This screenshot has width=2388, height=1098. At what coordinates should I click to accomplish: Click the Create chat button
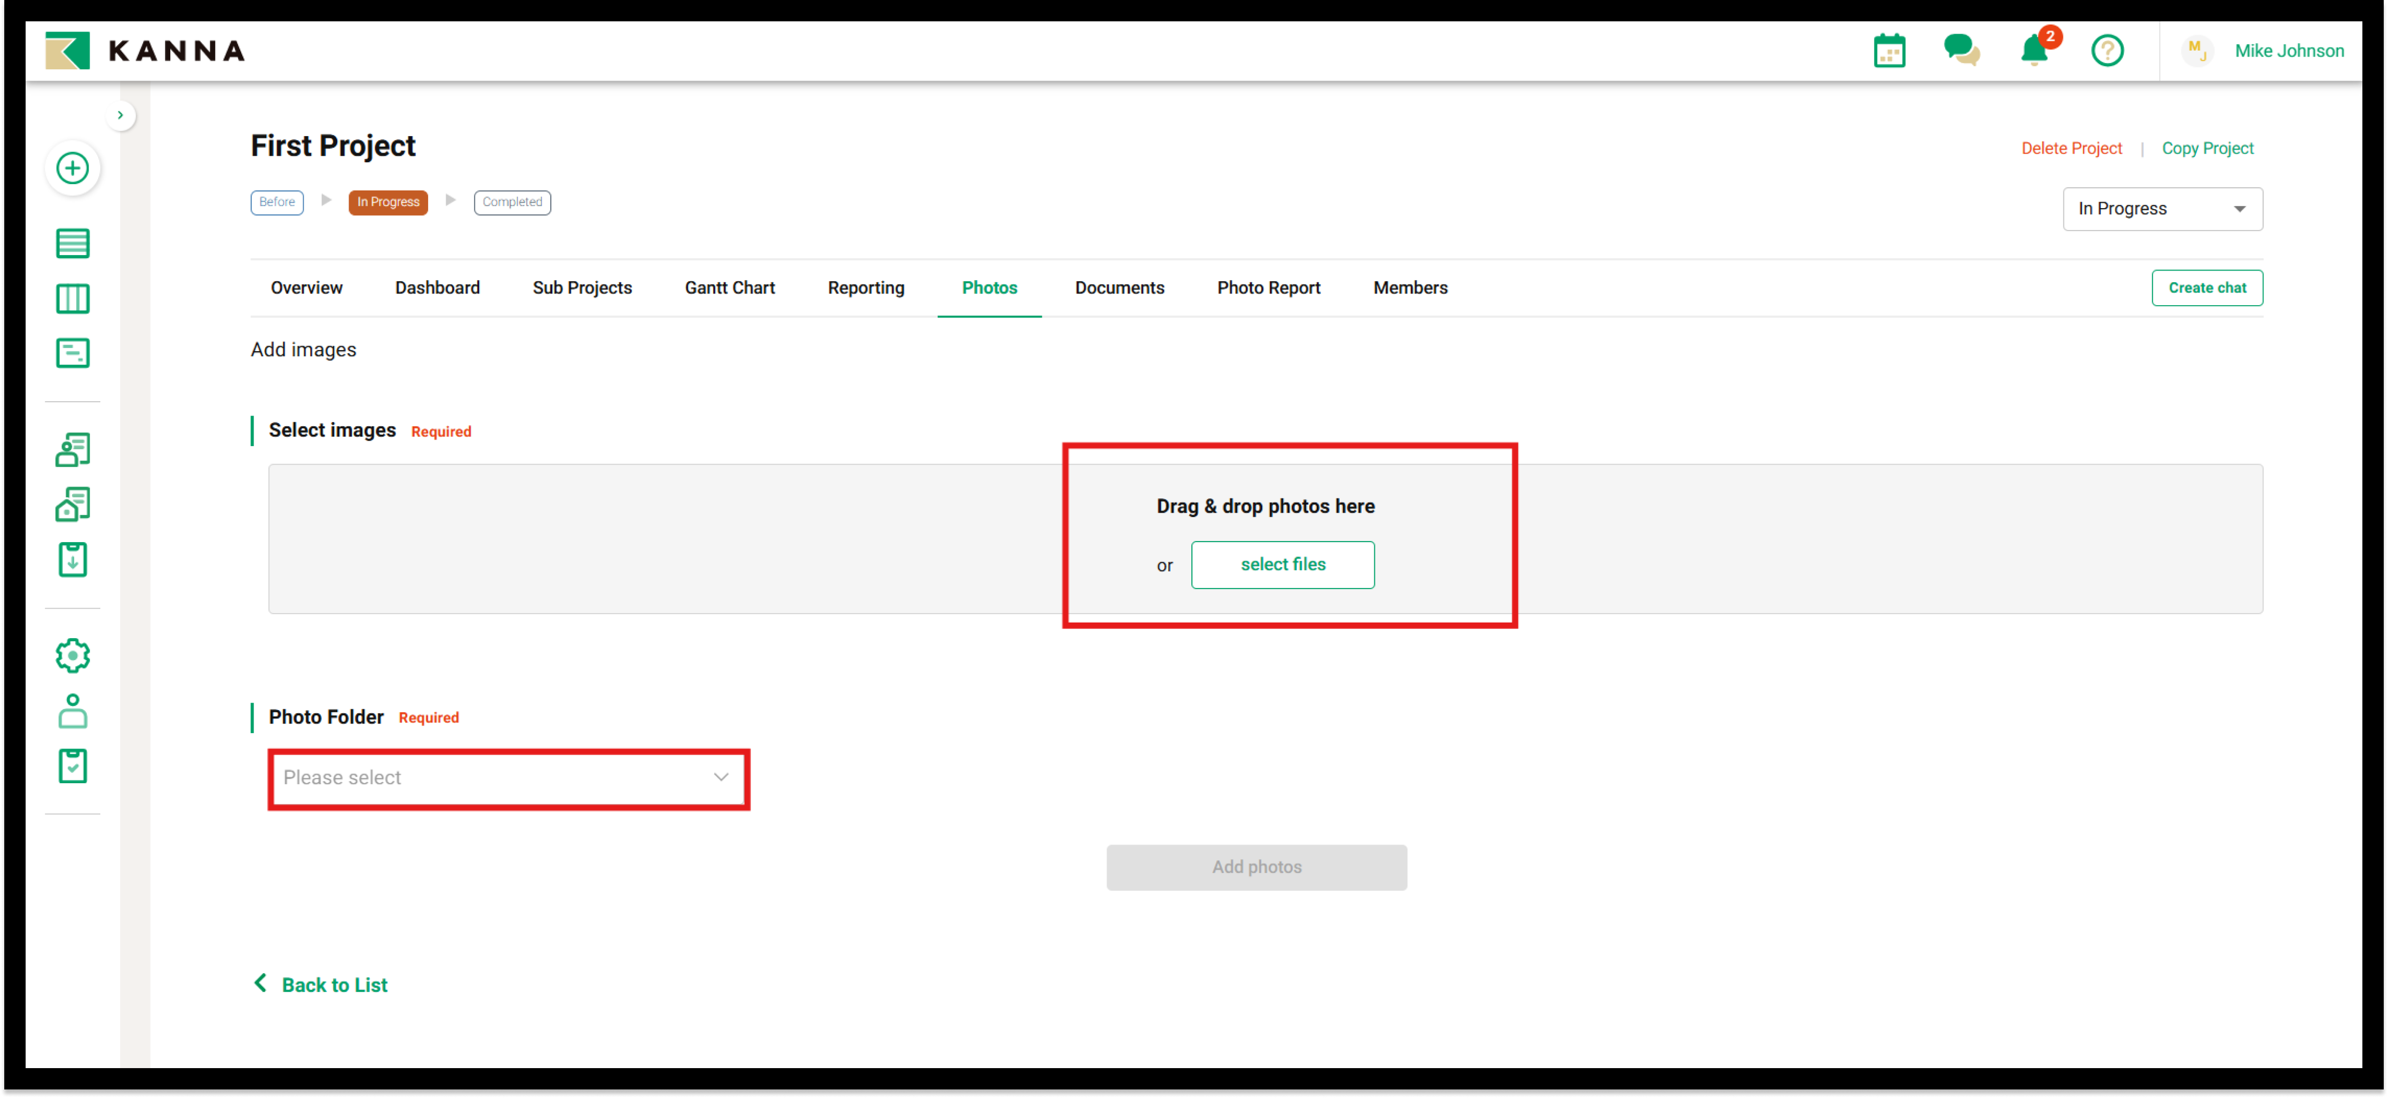(x=2205, y=288)
